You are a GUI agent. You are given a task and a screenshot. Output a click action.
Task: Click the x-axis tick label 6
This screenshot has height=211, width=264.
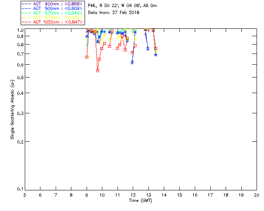click(40, 195)
